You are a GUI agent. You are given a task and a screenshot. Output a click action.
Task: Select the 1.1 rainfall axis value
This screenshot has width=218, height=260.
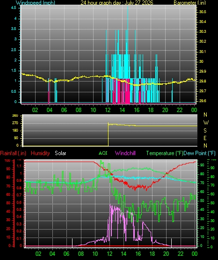(x=19, y=166)
